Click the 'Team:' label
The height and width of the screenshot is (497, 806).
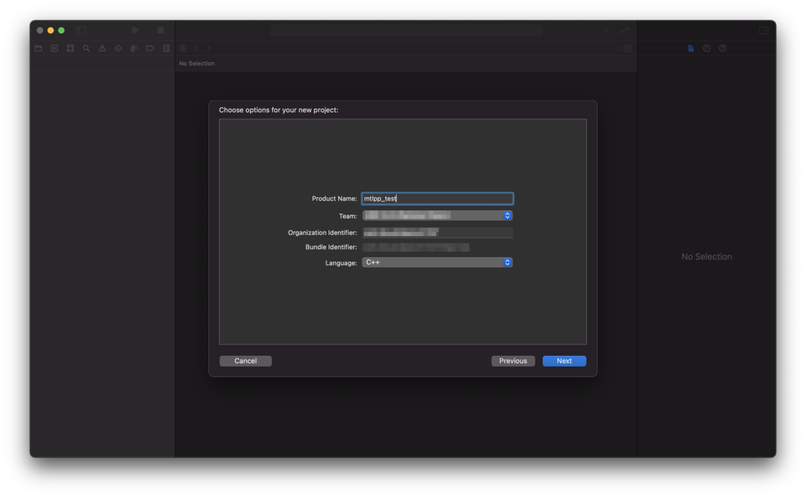pos(348,216)
